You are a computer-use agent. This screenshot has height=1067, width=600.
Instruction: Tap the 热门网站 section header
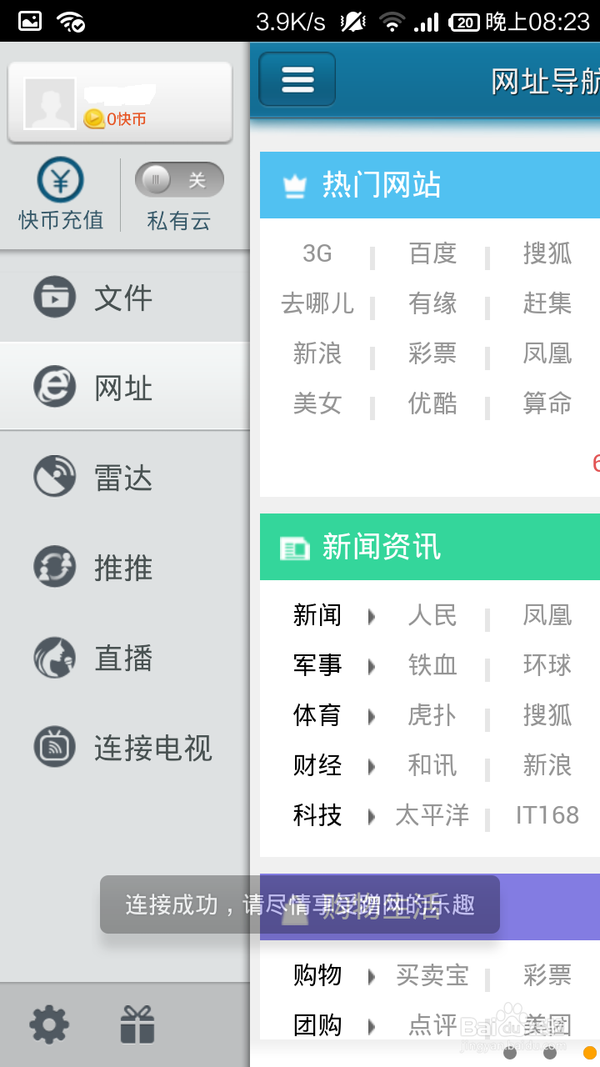(430, 185)
